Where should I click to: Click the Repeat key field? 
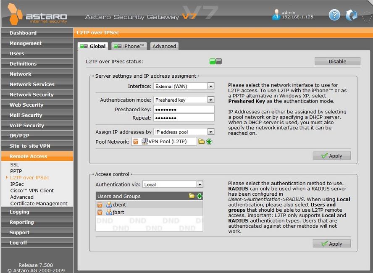tap(184, 118)
